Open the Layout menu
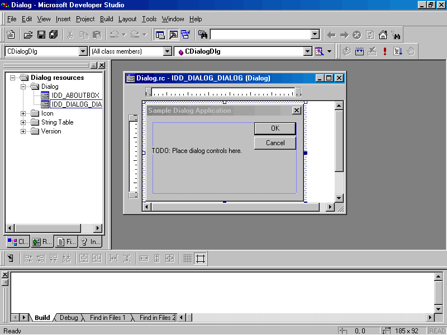Screen dimensions: 447x335 [127, 19]
